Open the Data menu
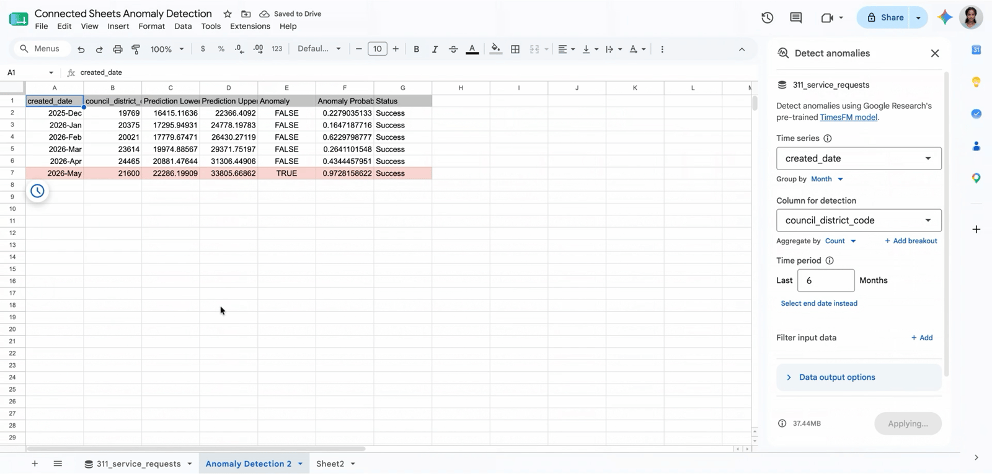The width and height of the screenshot is (992, 474). pos(183,26)
